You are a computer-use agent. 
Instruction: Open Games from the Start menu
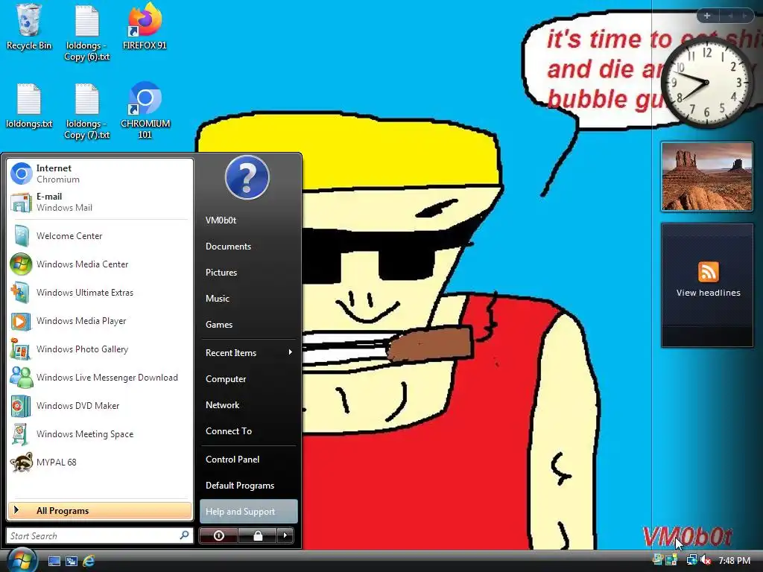[248, 325]
